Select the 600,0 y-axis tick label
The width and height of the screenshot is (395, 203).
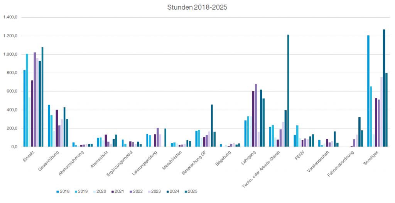point(12,92)
